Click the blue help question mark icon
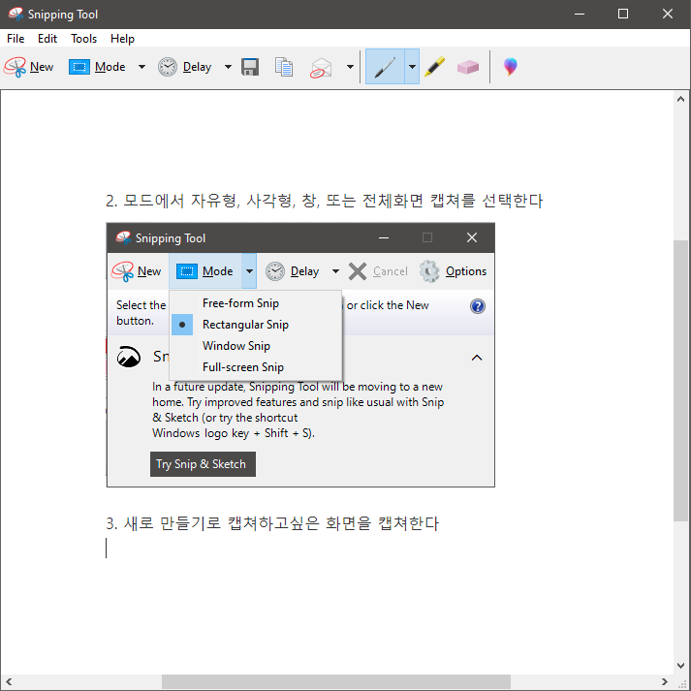 click(x=478, y=306)
